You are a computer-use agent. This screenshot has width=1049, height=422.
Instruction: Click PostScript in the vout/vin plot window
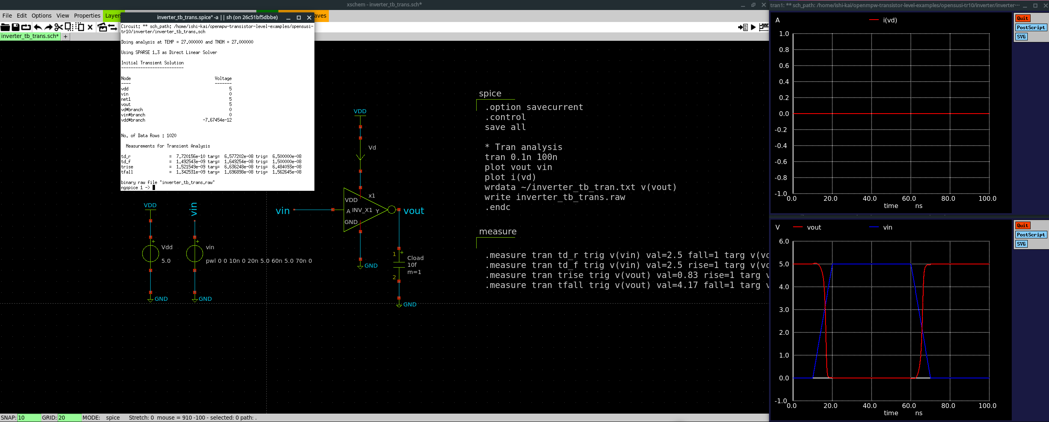pos(1031,235)
